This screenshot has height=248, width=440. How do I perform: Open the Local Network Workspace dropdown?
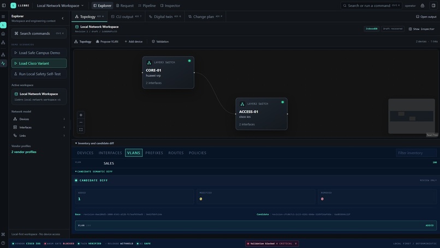[x=60, y=5]
